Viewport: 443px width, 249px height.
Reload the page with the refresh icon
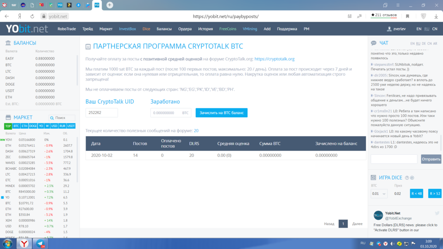[x=32, y=16]
